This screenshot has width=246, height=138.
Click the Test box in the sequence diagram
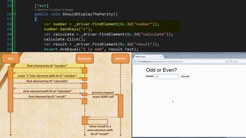coord(11,59)
